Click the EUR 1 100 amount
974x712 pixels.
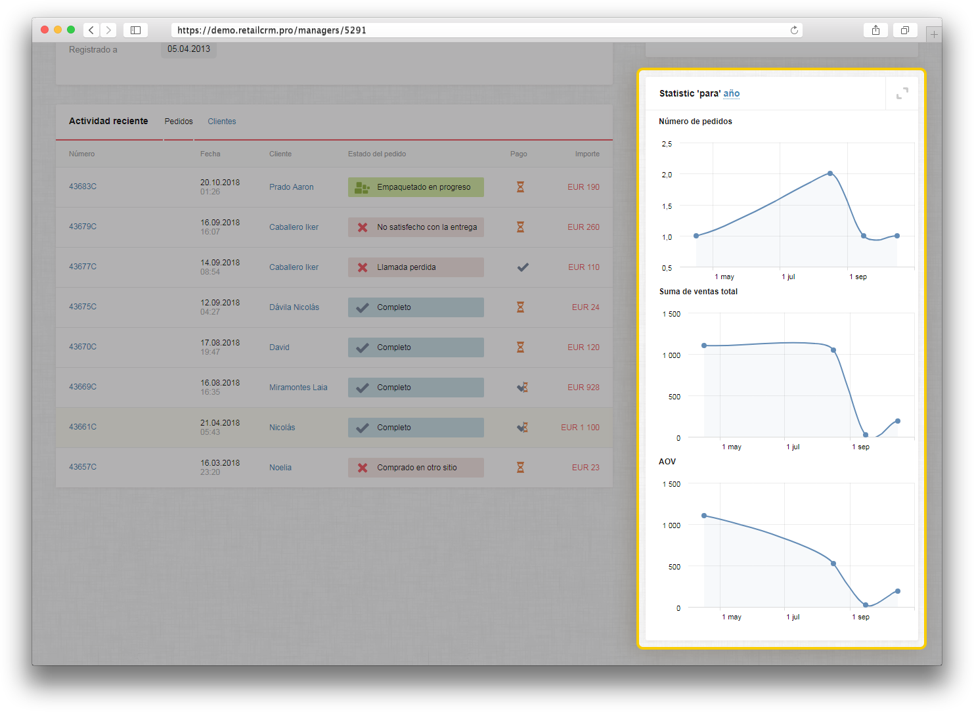(580, 428)
